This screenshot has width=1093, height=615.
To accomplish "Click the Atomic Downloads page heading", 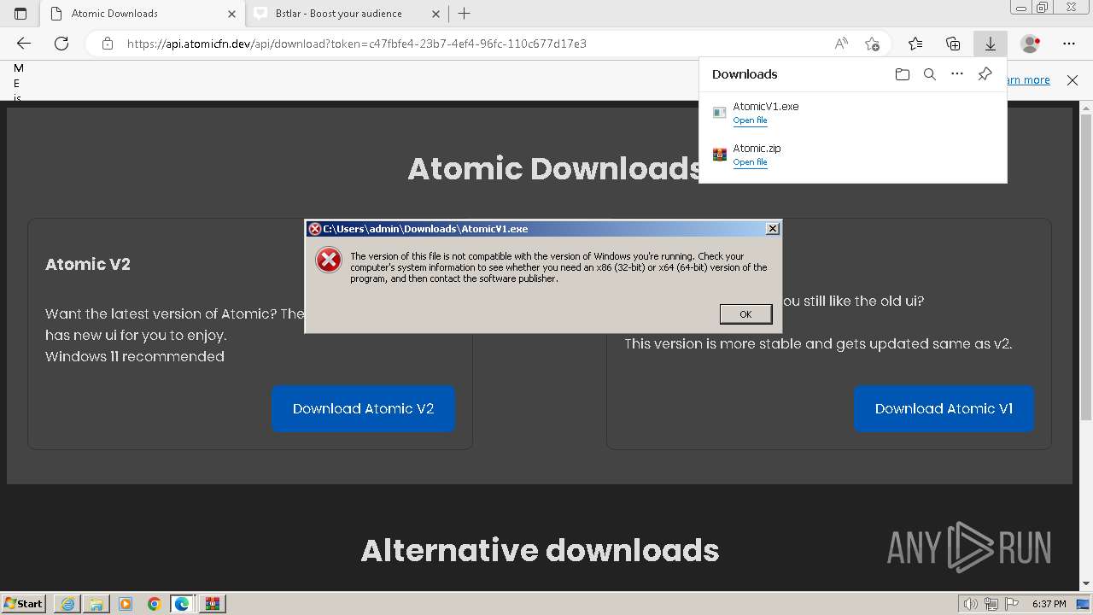I will [x=554, y=168].
